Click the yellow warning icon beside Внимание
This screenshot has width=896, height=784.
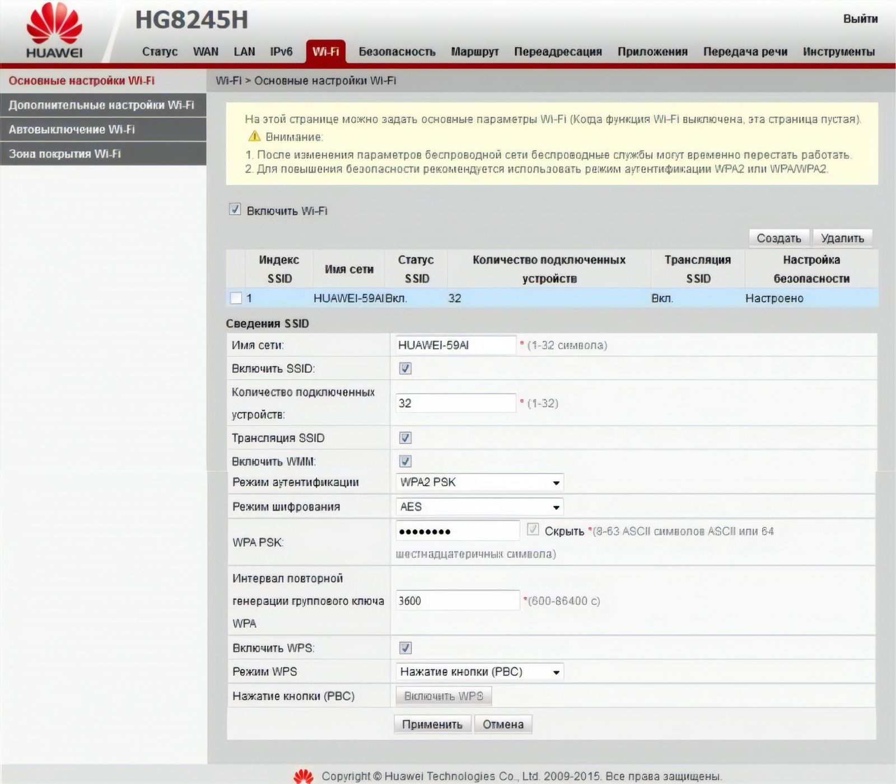pos(254,136)
